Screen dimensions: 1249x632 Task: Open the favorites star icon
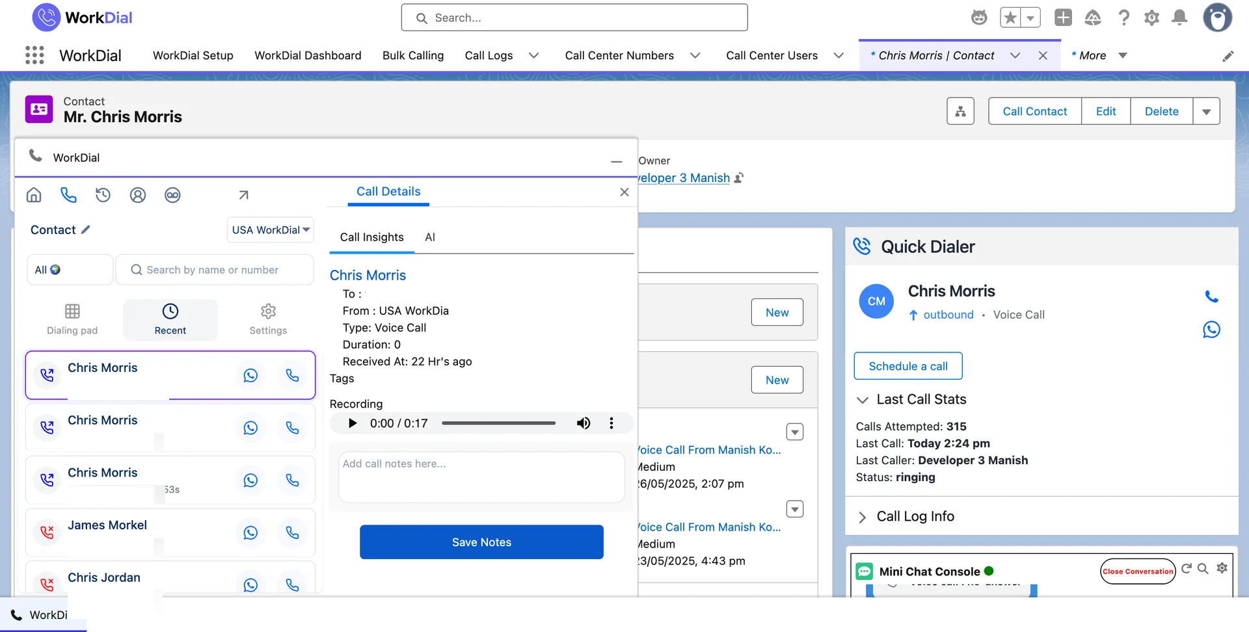(1010, 18)
